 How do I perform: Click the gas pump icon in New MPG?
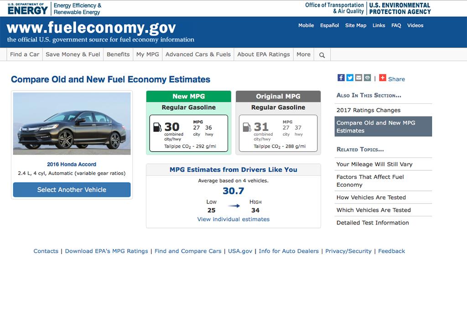(x=157, y=127)
